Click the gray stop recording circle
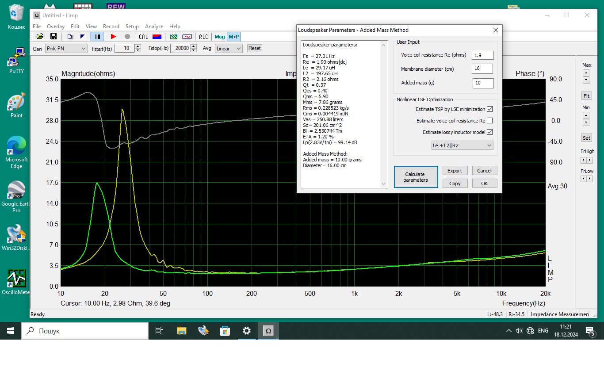Viewport: 604px width, 390px height. 127,37
